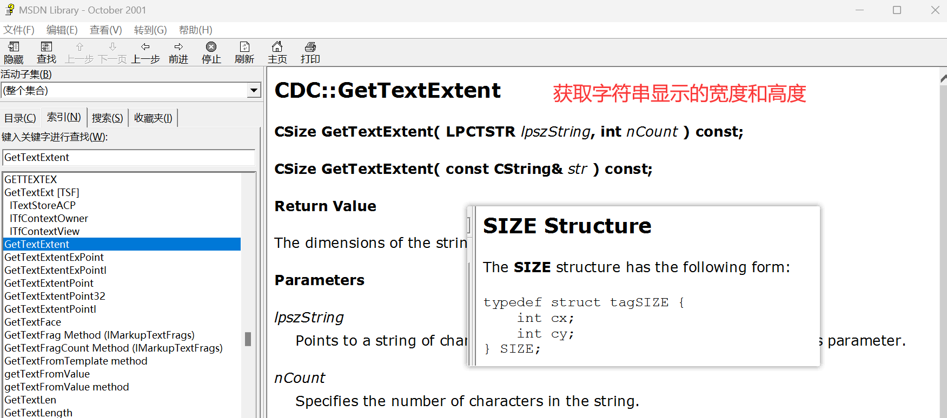The image size is (947, 418).
Task: Click the MSDN Library title bar icon
Action: click(9, 10)
